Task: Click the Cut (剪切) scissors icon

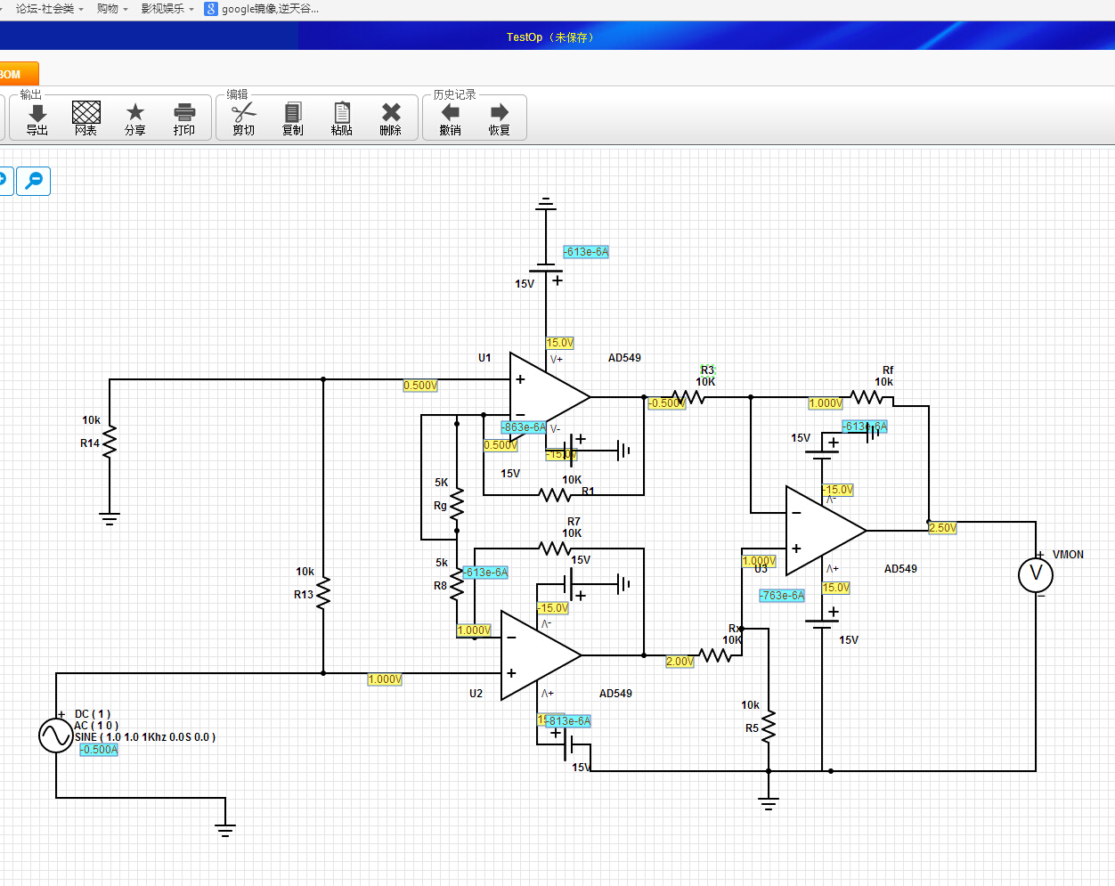Action: 243,118
